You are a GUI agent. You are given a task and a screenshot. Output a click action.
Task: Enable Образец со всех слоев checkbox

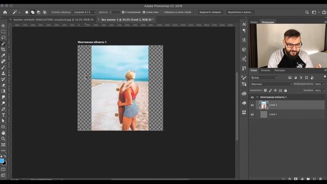162,12
